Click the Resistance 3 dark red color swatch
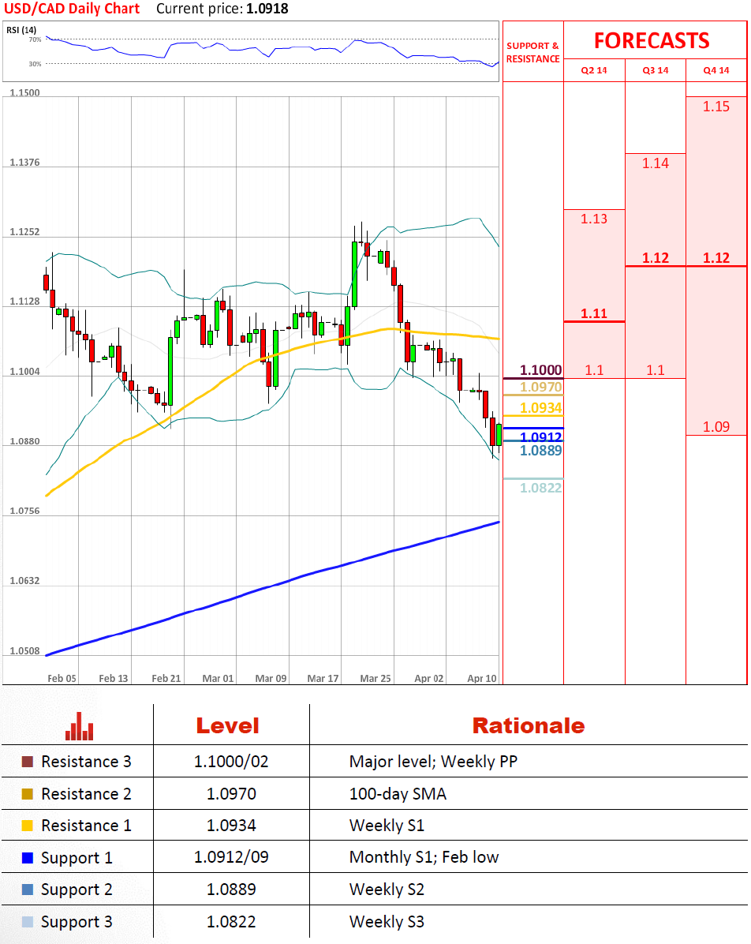Screen dimensions: 751x944 [27, 762]
